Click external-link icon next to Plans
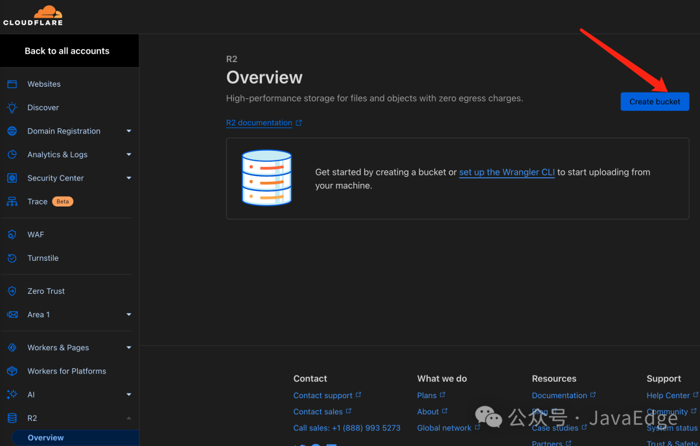 [443, 395]
